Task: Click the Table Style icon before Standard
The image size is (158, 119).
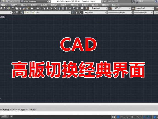Action: (x=134, y=8)
